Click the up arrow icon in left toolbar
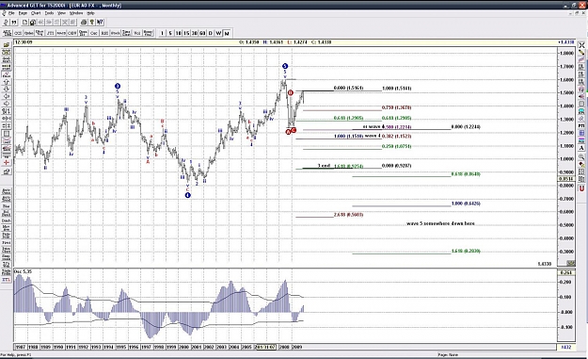The width and height of the screenshot is (588, 359). 7,81
